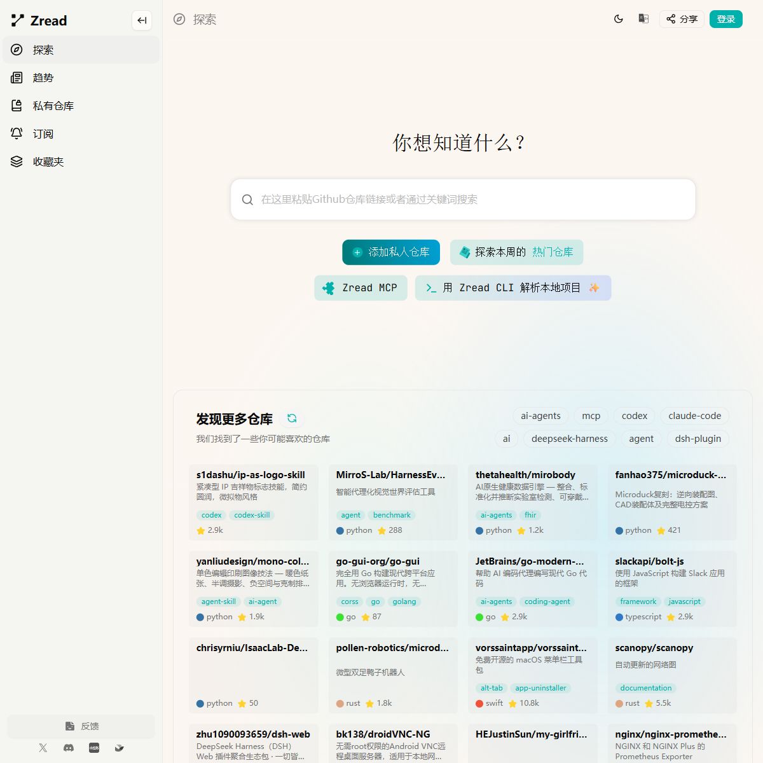Click the 添加私人仓库 button

(x=391, y=252)
